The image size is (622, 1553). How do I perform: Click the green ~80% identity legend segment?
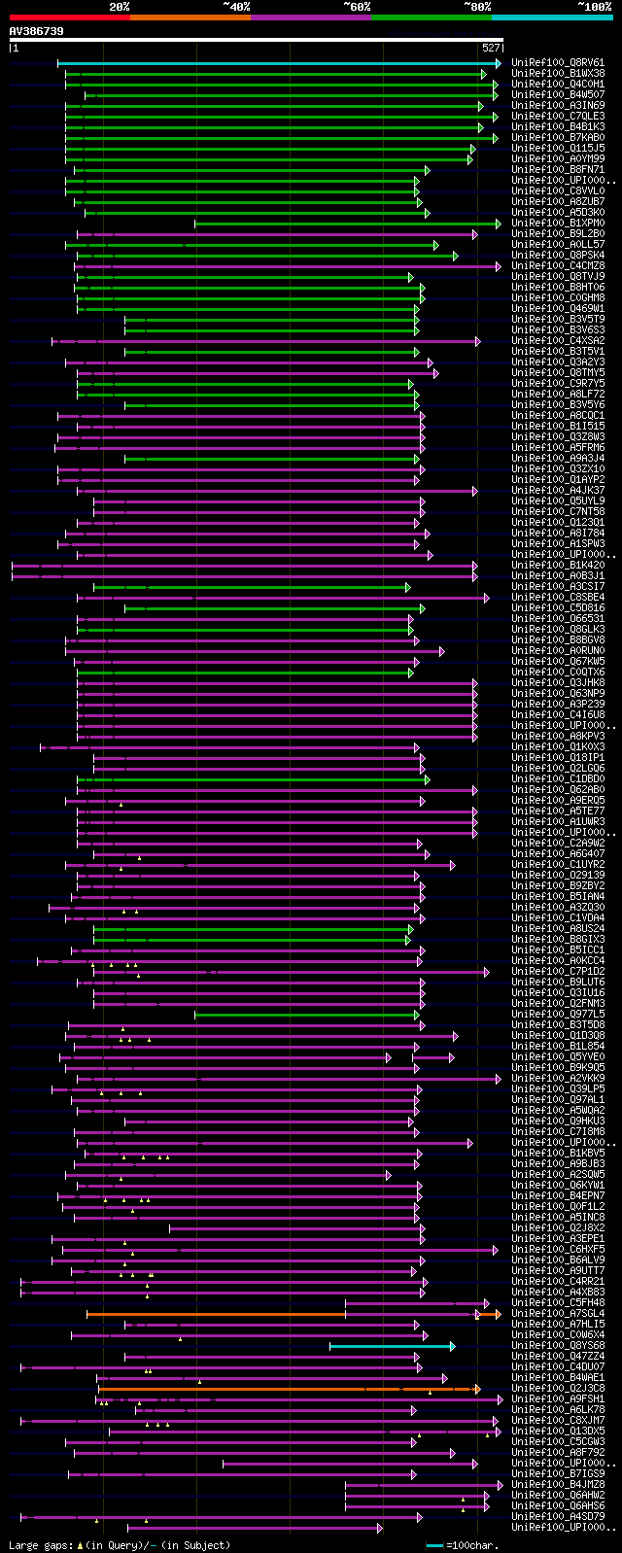431,17
